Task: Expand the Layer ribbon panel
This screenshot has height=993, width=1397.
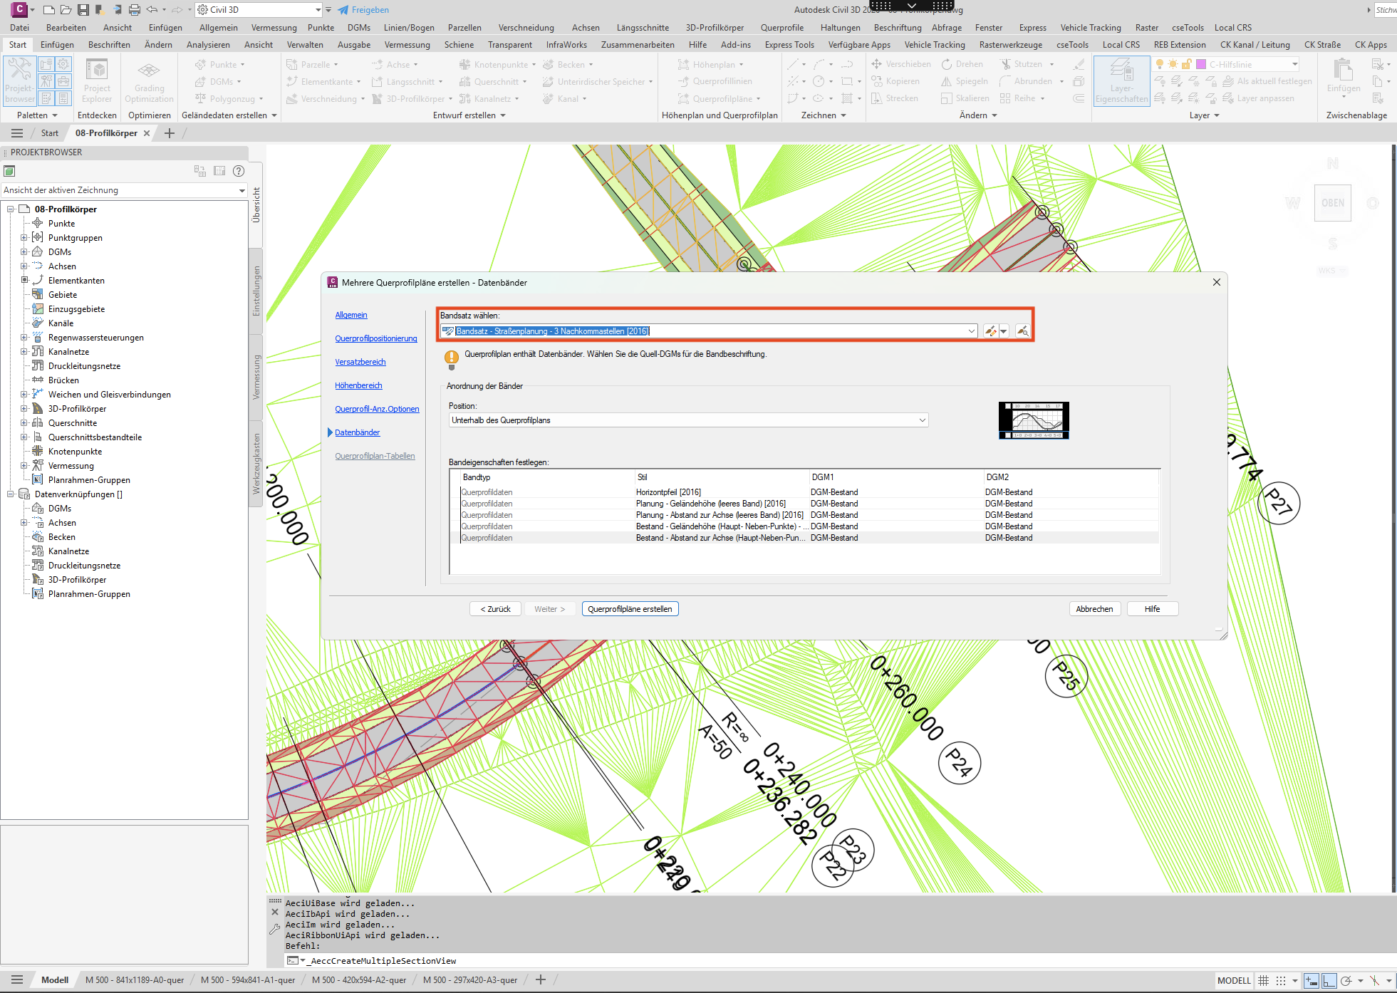Action: tap(1205, 115)
